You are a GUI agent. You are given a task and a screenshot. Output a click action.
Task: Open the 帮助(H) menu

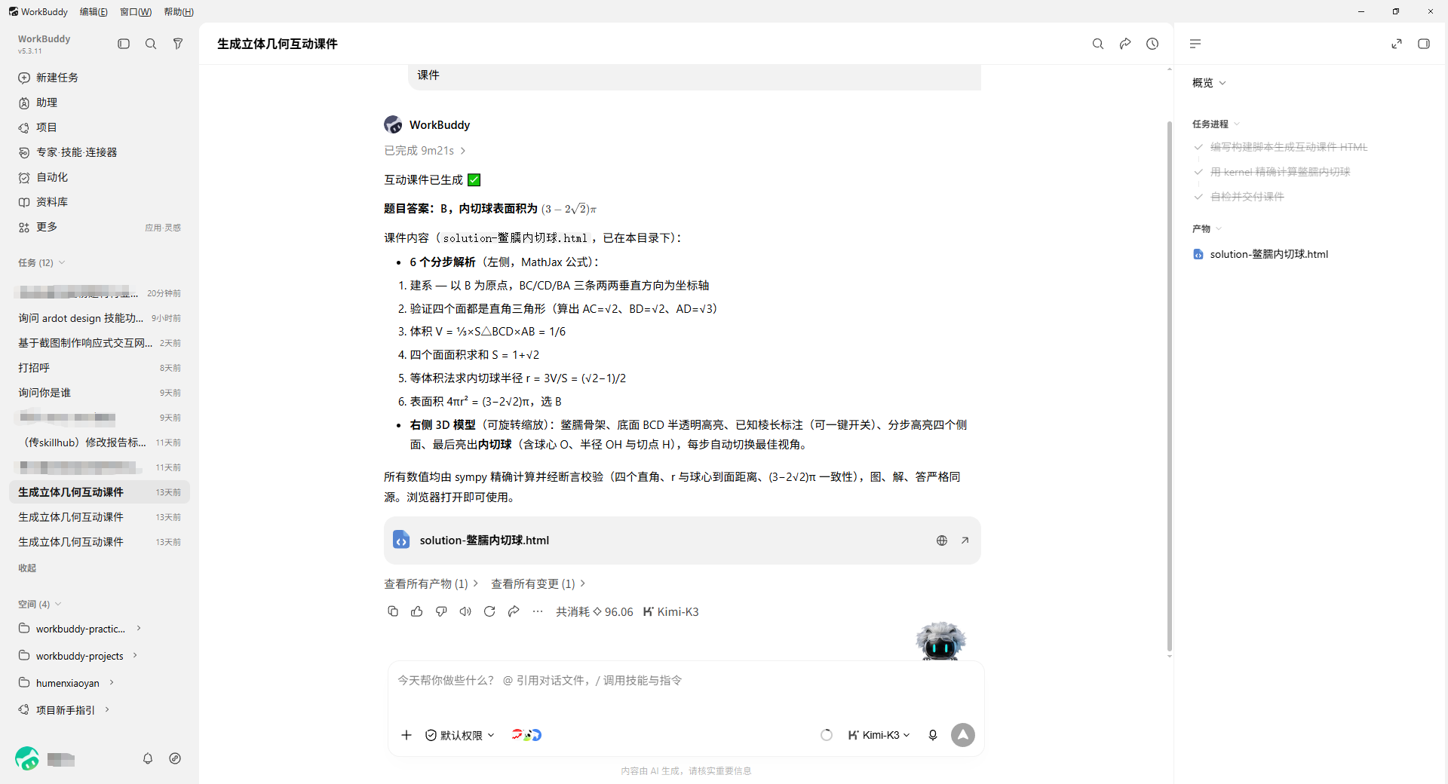[179, 12]
